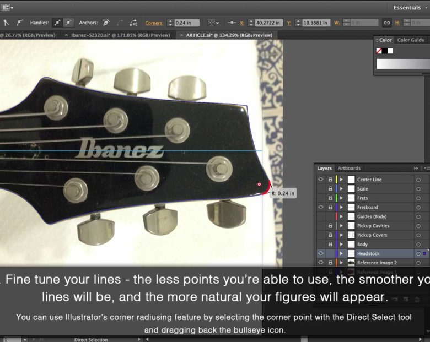Switch to the Ibanez-SZ320.ai document tab
Screen dimensions: 430x342
[117, 35]
